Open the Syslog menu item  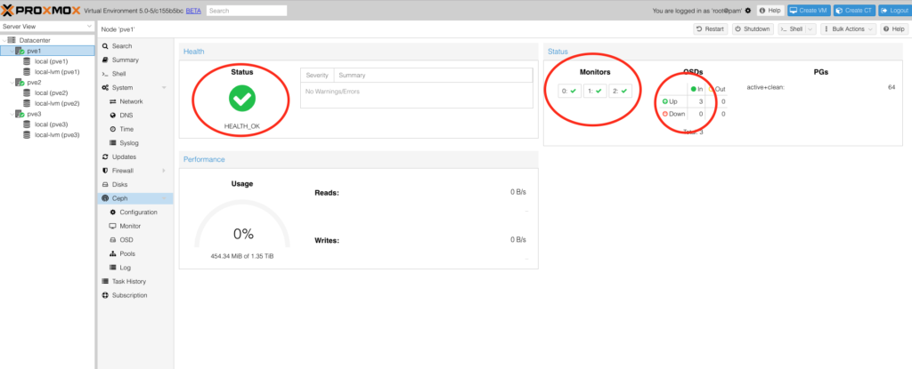click(135, 143)
